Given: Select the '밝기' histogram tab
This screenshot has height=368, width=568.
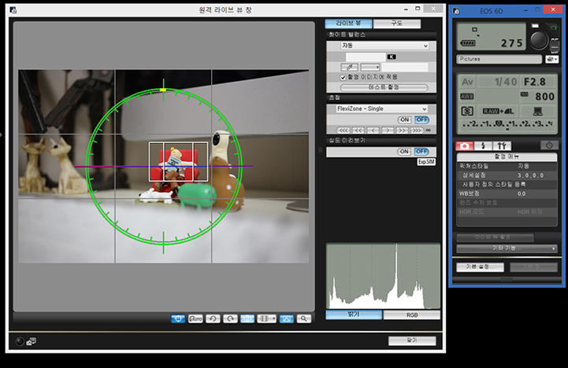Looking at the screenshot, I should 354,315.
